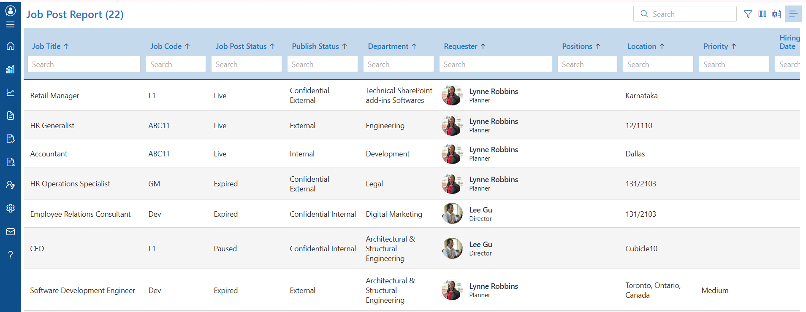Click Job Post Report (22) heading
806x312 pixels.
coord(75,14)
